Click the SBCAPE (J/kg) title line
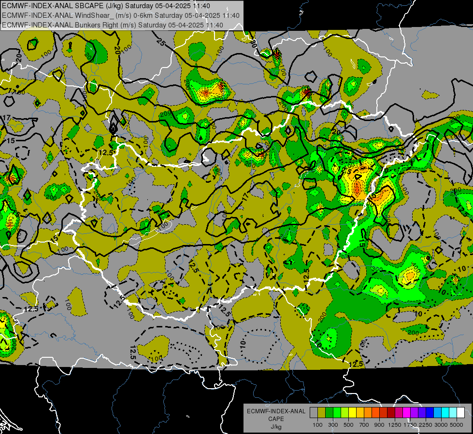This screenshot has height=434, width=473. click(106, 6)
